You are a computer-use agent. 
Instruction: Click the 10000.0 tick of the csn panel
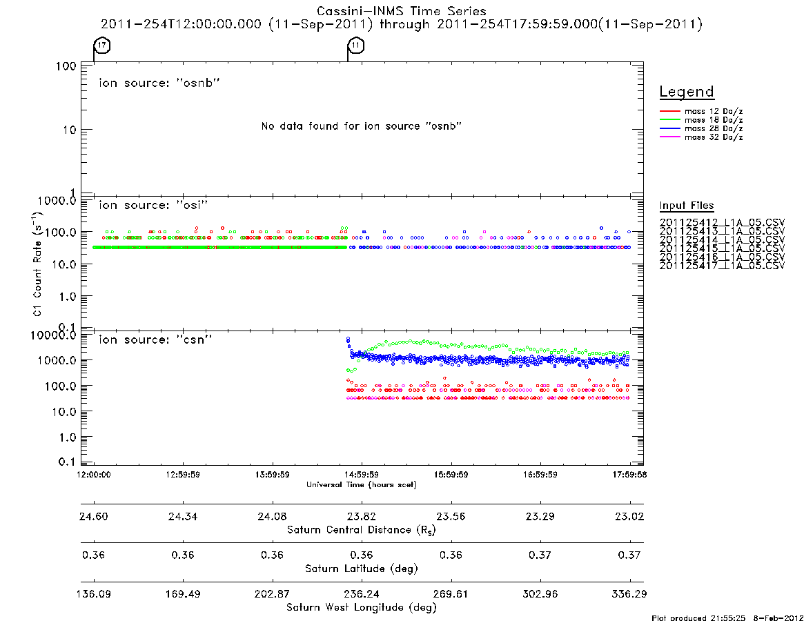click(54, 335)
